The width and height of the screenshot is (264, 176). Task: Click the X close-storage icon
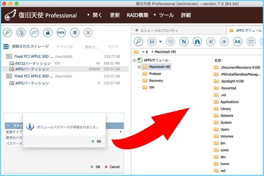88,33
